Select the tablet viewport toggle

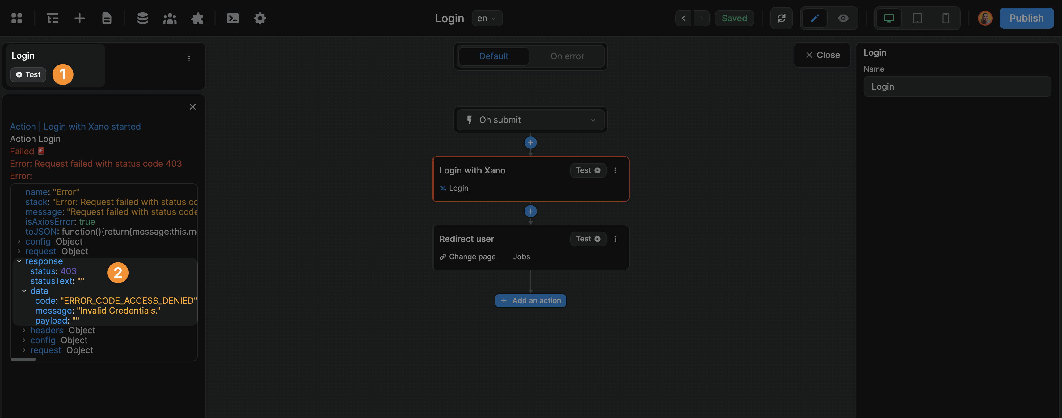click(917, 18)
